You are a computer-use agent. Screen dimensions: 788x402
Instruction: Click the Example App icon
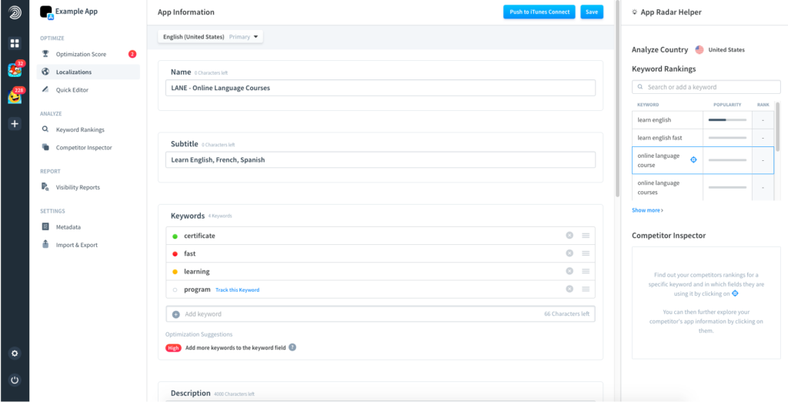(46, 12)
